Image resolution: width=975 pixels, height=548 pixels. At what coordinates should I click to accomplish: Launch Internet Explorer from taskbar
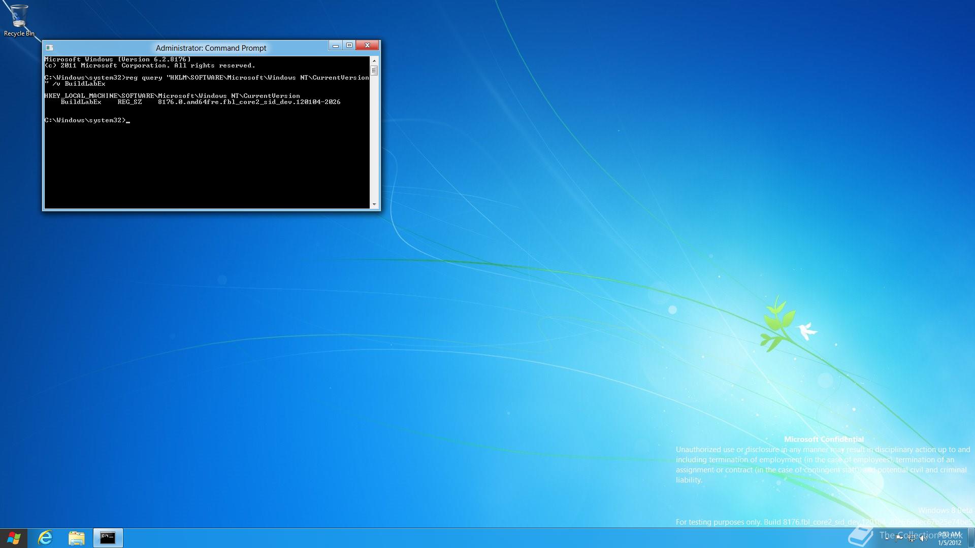(45, 538)
